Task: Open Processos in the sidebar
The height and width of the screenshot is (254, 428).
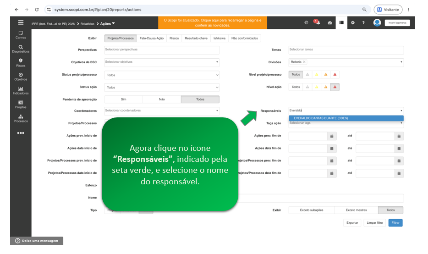Action: 21,119
